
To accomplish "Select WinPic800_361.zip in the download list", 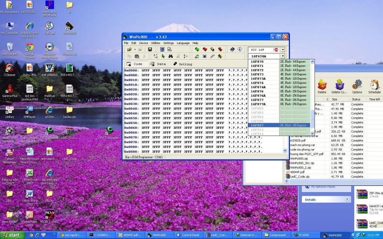I will [302, 163].
